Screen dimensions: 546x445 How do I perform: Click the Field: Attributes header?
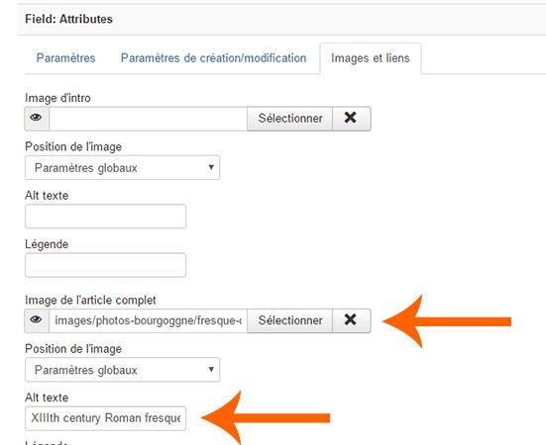[x=68, y=19]
